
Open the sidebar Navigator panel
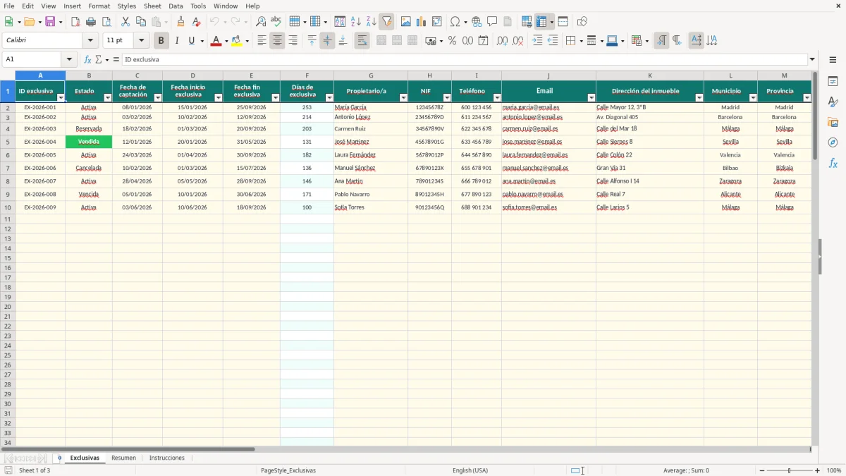click(833, 142)
